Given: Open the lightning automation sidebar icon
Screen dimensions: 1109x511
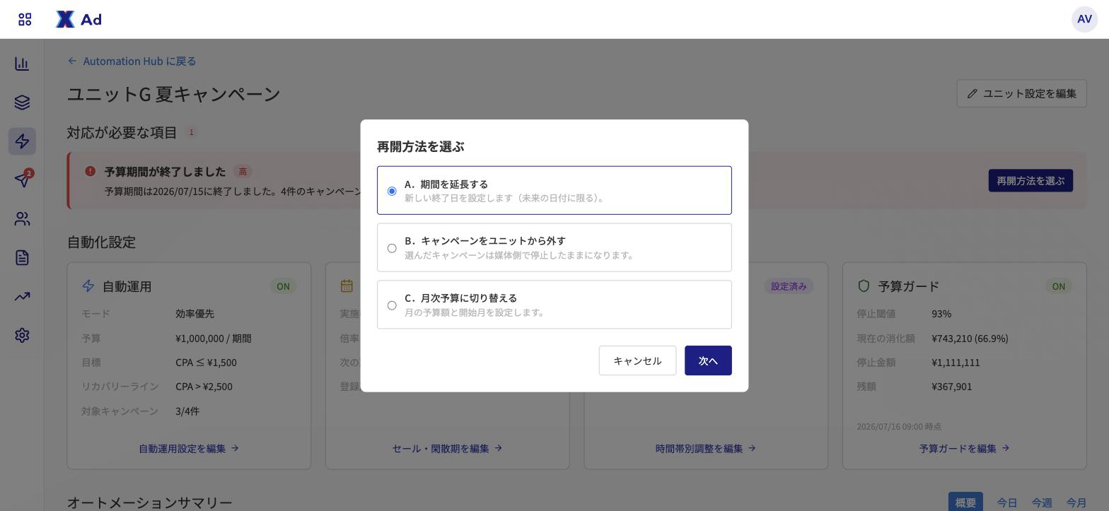Looking at the screenshot, I should coord(22,141).
